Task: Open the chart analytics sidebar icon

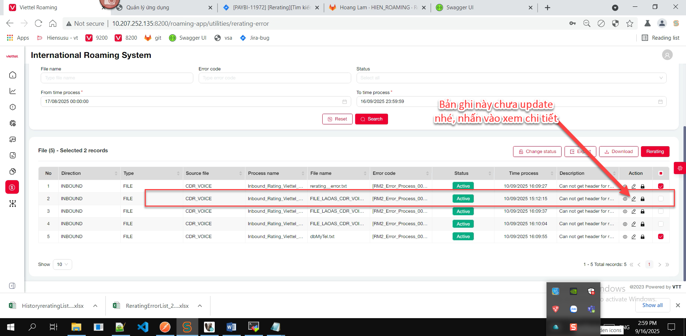Action: pyautogui.click(x=13, y=91)
